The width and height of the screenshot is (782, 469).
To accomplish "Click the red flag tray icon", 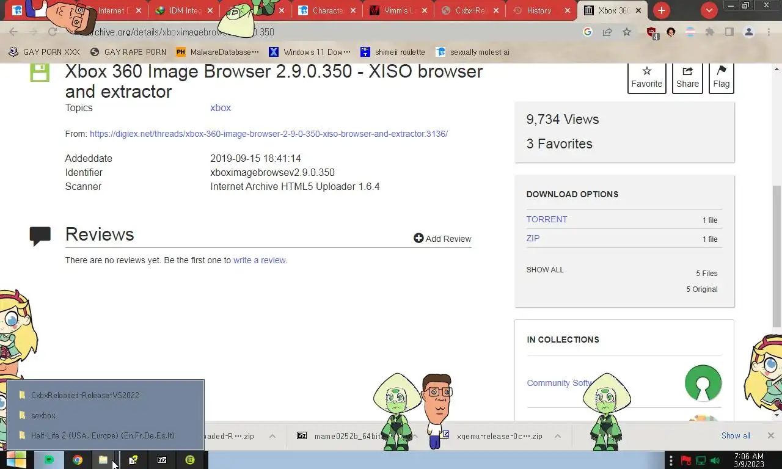I will coord(686,460).
